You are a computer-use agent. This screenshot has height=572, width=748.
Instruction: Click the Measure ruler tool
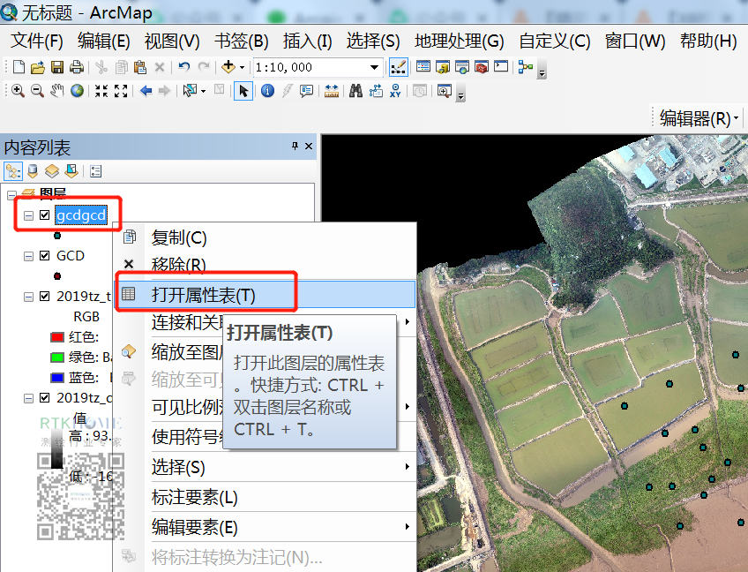point(332,91)
